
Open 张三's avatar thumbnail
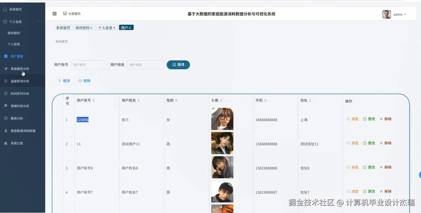tap(222, 119)
